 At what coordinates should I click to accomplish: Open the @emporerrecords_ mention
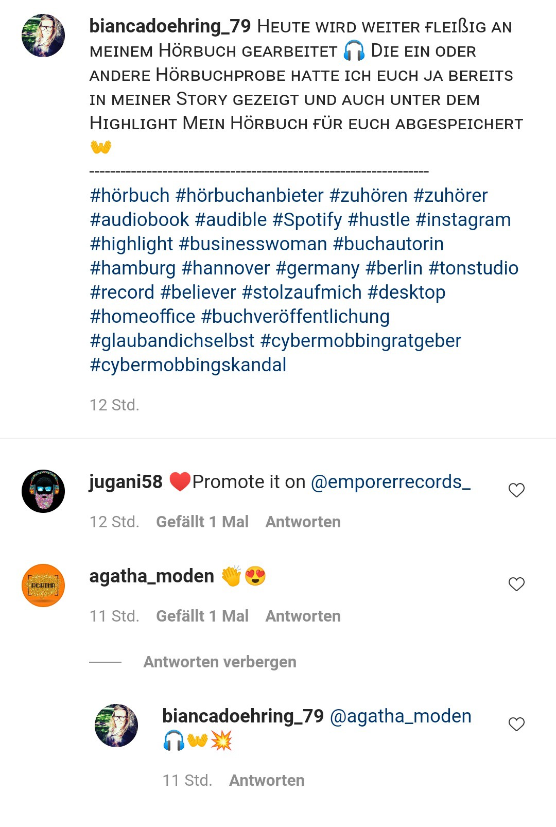pyautogui.click(x=391, y=482)
